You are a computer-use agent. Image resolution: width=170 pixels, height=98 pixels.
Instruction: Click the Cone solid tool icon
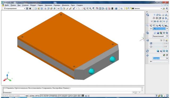[x=163, y=15]
